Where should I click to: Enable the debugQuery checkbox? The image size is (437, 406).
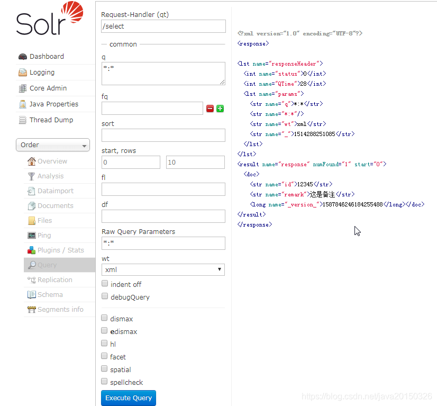coord(105,296)
